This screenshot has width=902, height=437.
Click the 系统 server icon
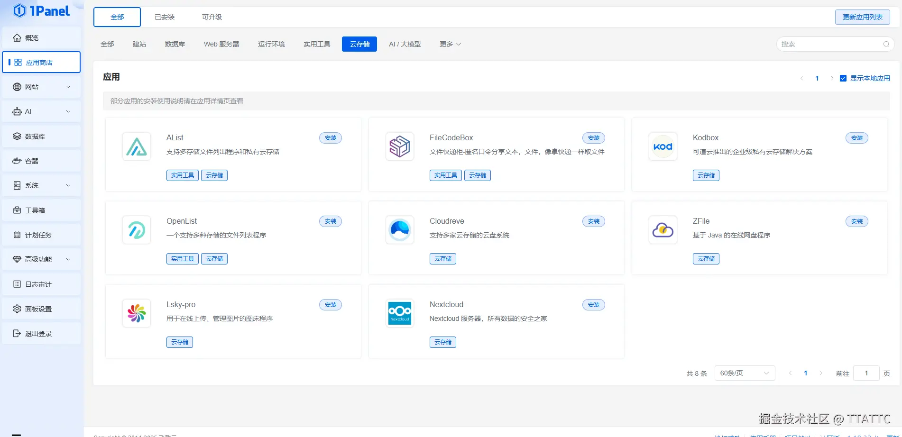coord(17,185)
